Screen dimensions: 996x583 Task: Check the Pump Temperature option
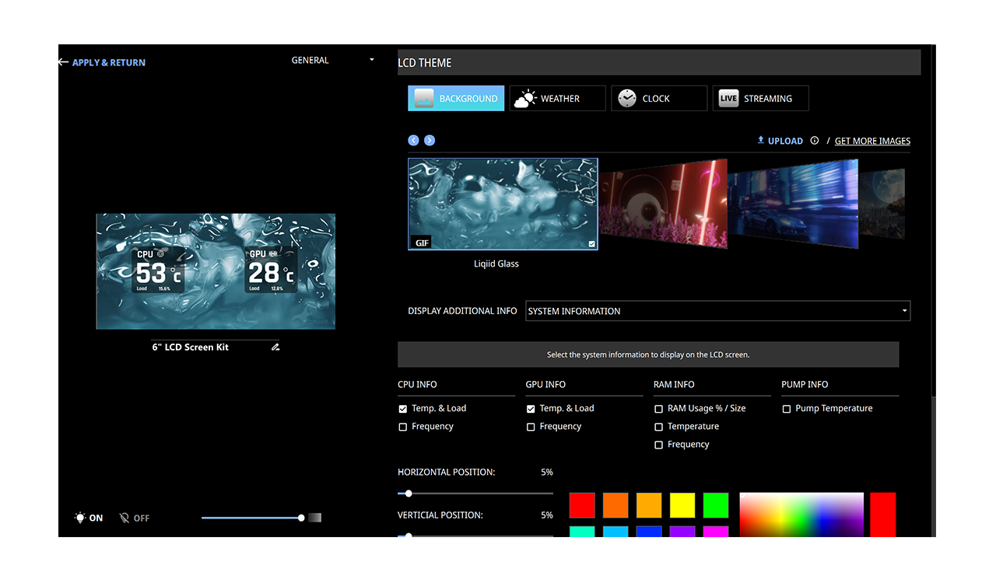787,409
